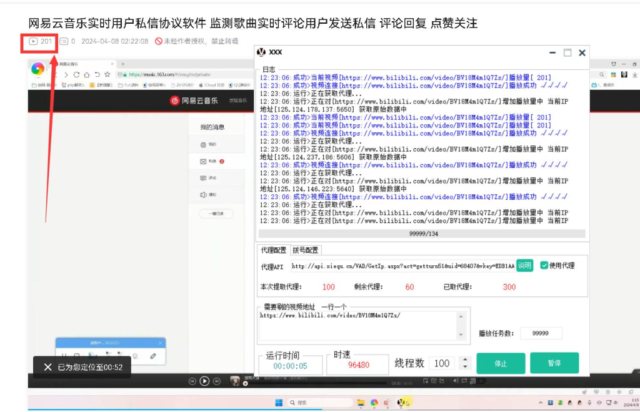Click the 播放任务数 field showing 99999

(541, 333)
